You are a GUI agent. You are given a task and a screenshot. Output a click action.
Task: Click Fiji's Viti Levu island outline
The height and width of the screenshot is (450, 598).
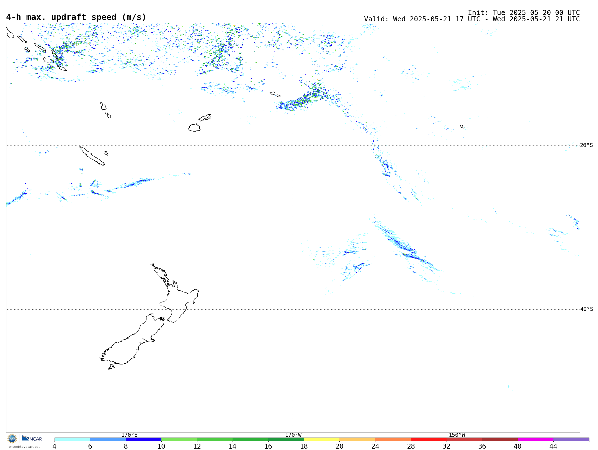pos(194,128)
